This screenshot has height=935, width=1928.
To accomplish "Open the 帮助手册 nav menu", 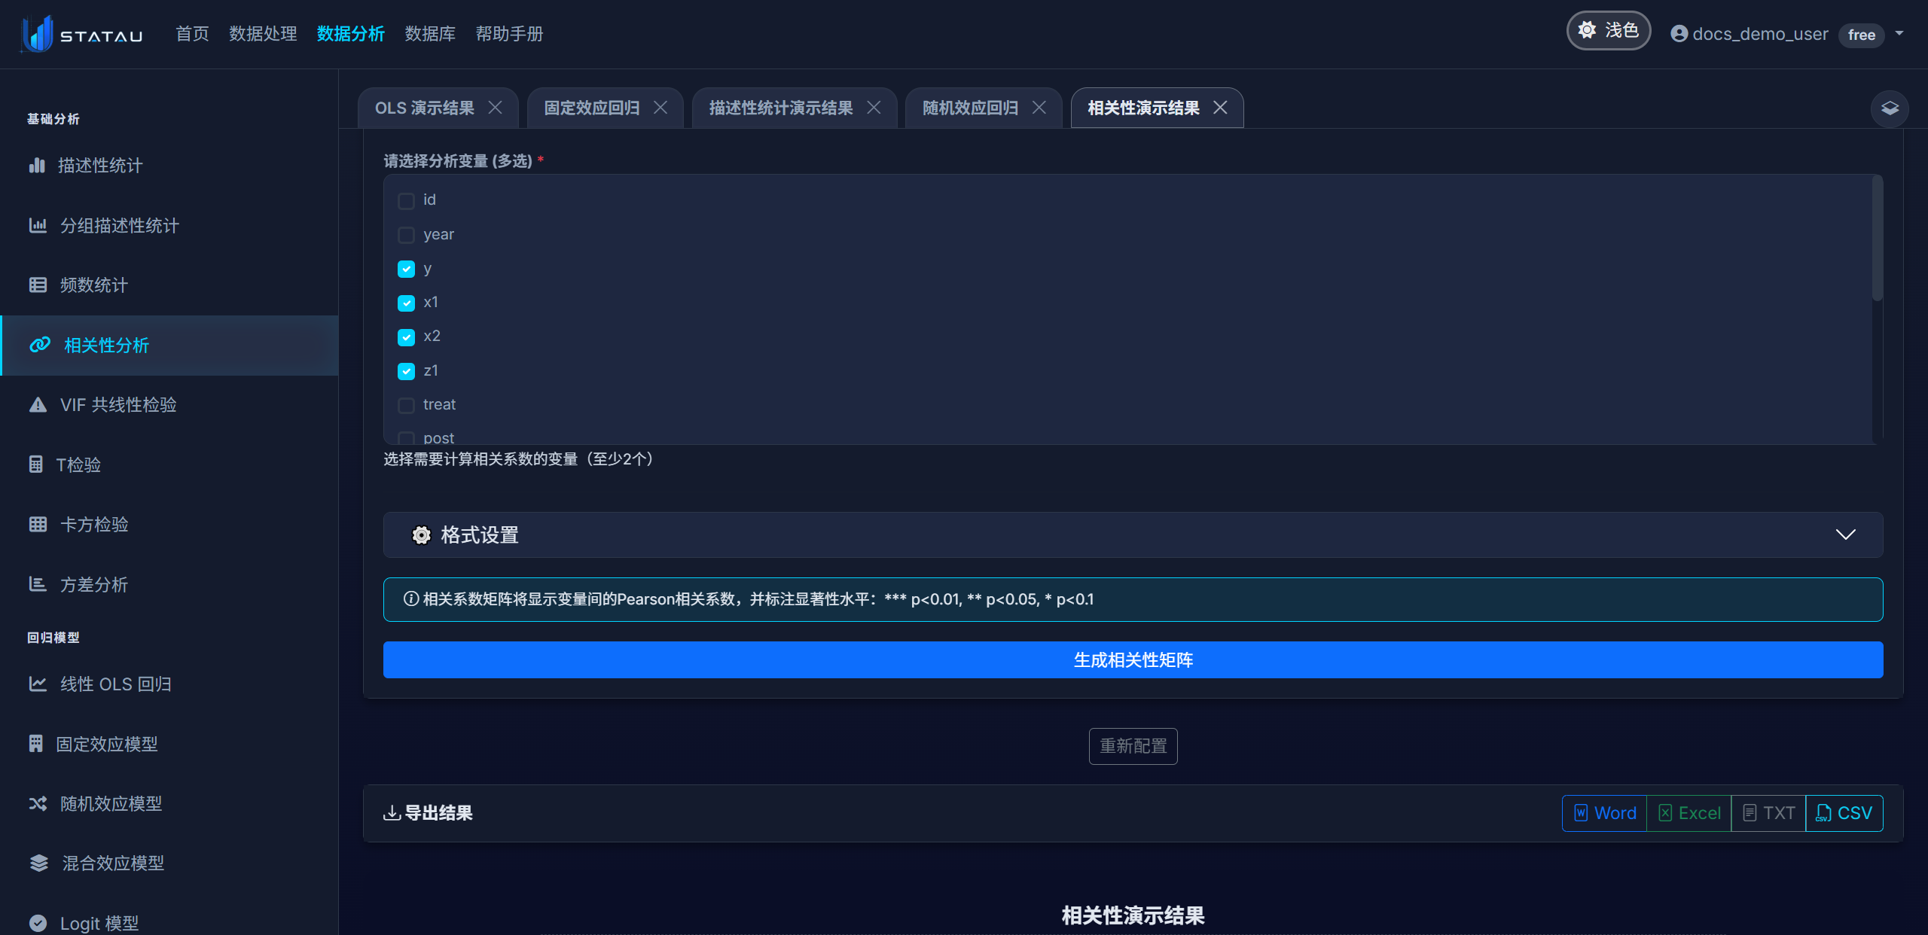I will pos(509,34).
